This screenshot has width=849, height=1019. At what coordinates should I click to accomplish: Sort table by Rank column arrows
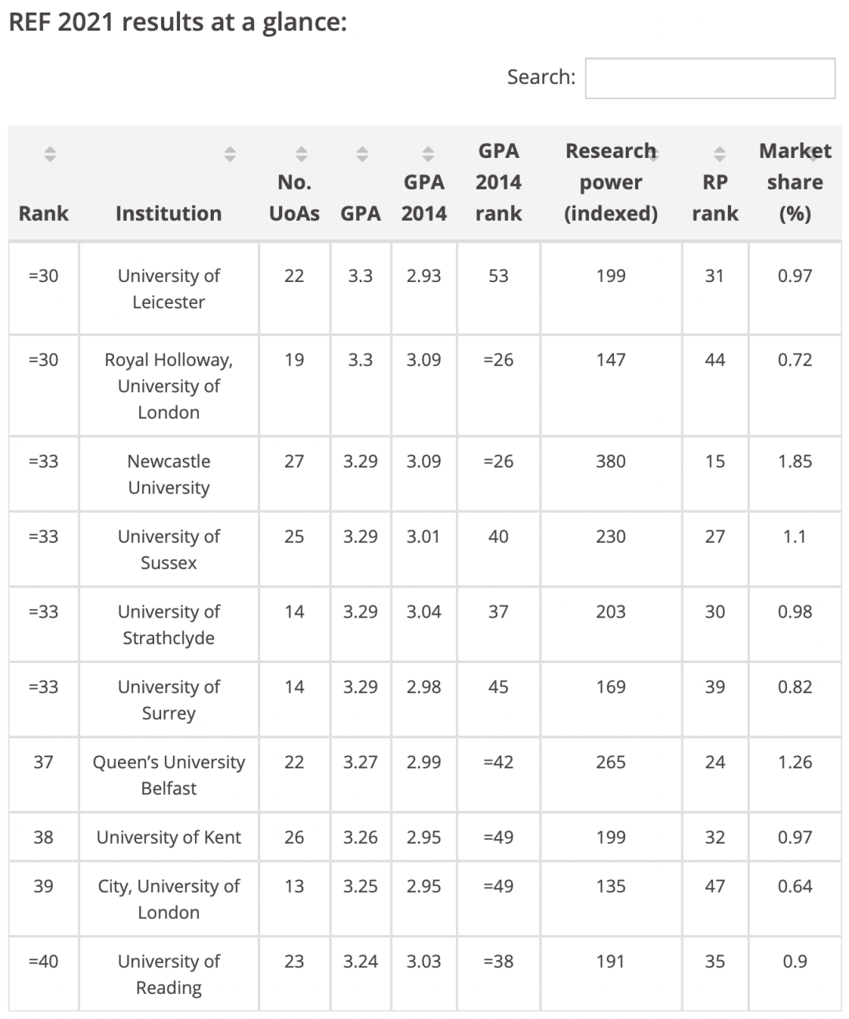(50, 154)
